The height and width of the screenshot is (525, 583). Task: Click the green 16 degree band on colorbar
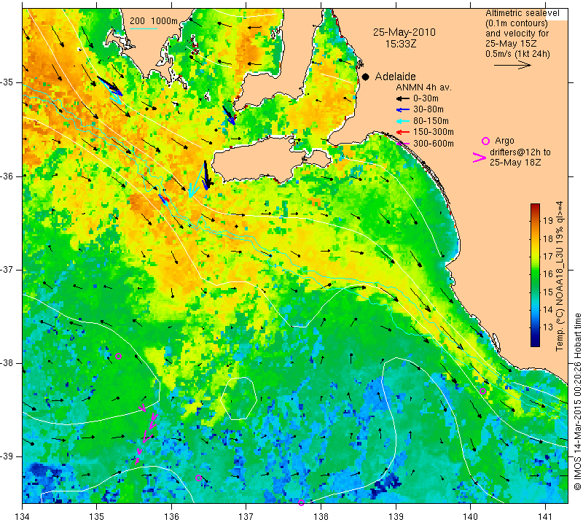[x=535, y=273]
